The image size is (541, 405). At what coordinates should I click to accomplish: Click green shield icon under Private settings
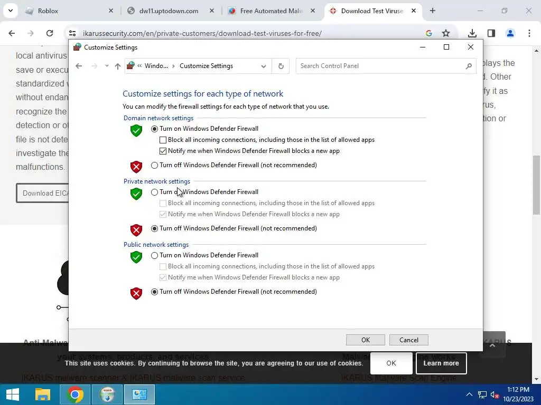coord(136,194)
